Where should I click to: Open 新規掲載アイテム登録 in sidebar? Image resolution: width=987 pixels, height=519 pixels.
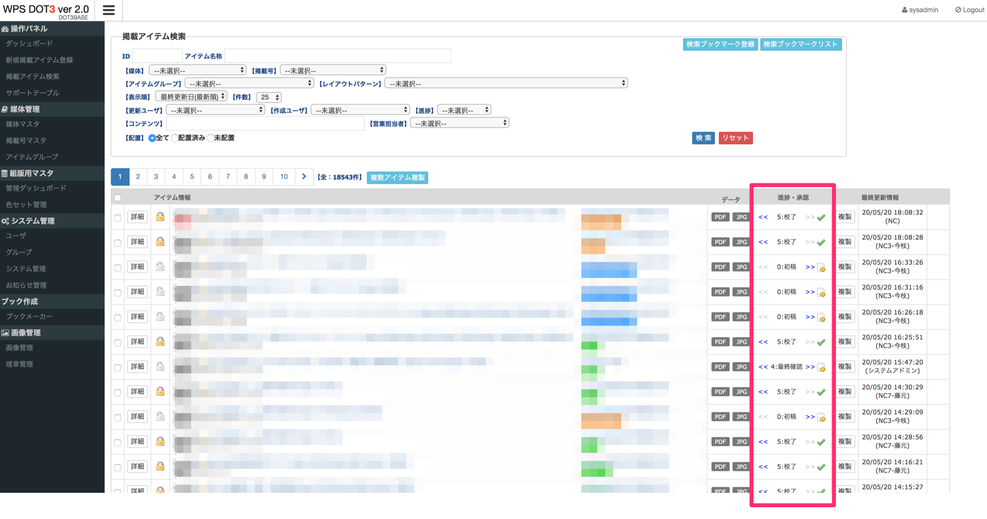click(x=39, y=60)
